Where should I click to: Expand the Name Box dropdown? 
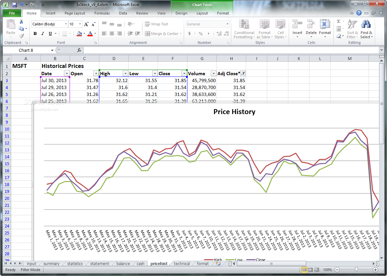pos(52,50)
